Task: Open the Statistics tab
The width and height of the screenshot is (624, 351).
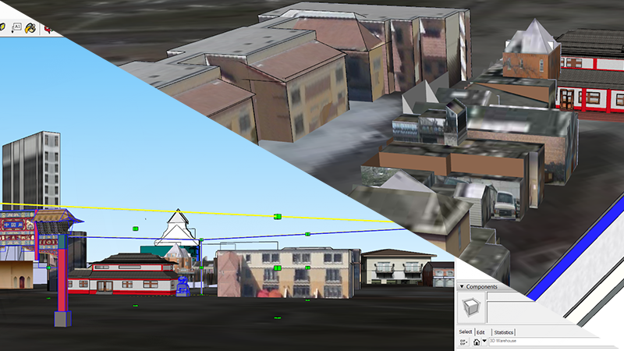Action: pyautogui.click(x=503, y=332)
